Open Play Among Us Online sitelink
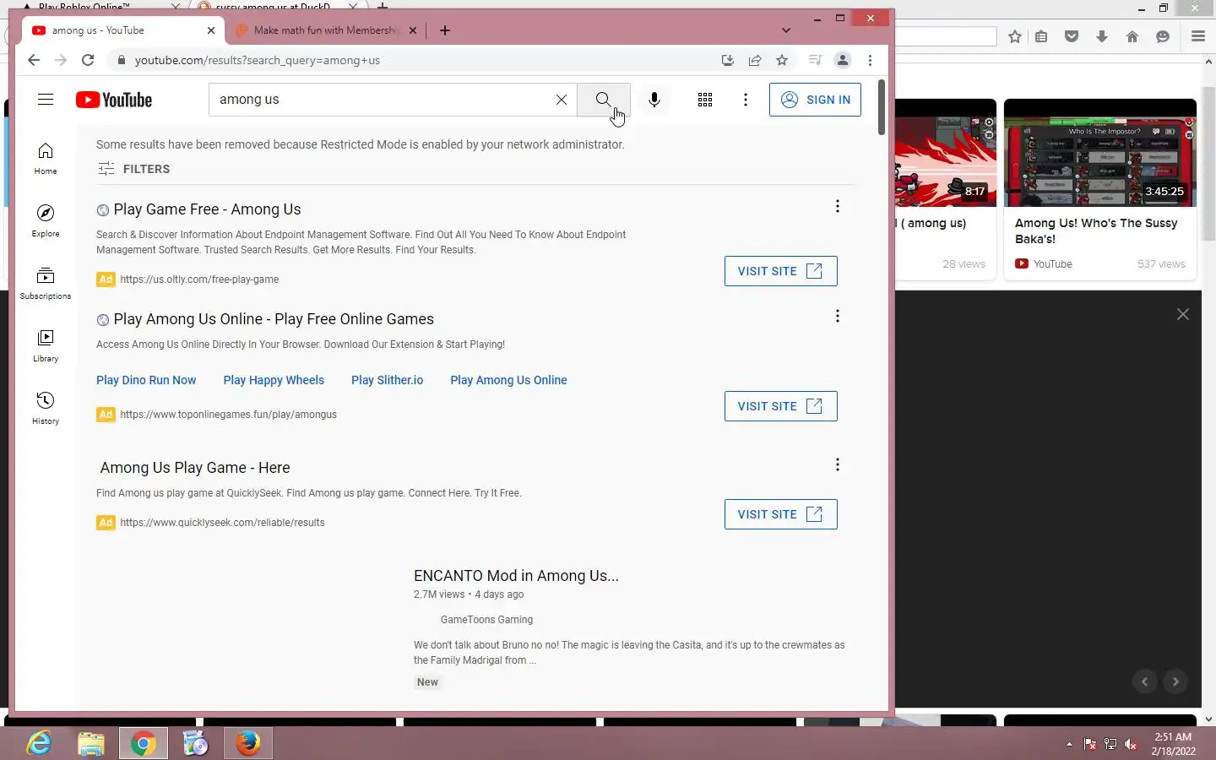The height and width of the screenshot is (760, 1216). pos(508,380)
